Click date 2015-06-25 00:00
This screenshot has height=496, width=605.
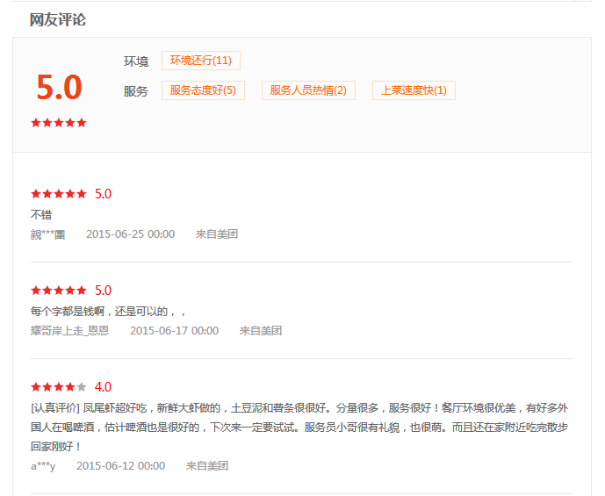coord(131,234)
